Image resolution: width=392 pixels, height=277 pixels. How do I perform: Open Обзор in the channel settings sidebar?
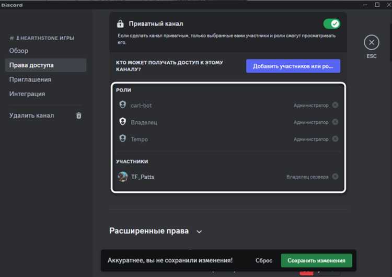pos(19,51)
